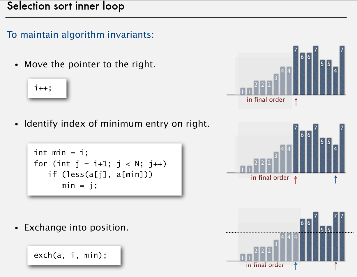Image resolution: width=357 pixels, height=277 pixels.
Task: Click the blue arrow under the bottom chart
Action: tap(296, 266)
